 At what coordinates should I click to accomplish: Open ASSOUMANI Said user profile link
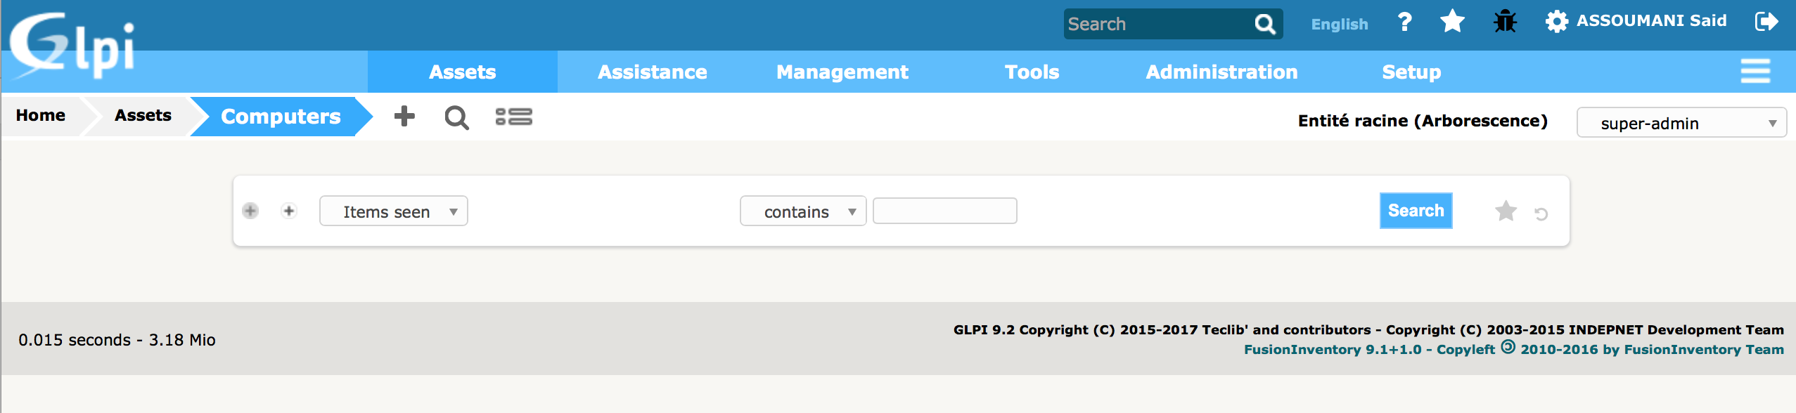(x=1651, y=21)
